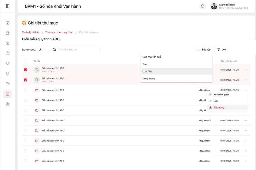Open the notifications bell in the top header
256x170 pixels.
point(202,6)
